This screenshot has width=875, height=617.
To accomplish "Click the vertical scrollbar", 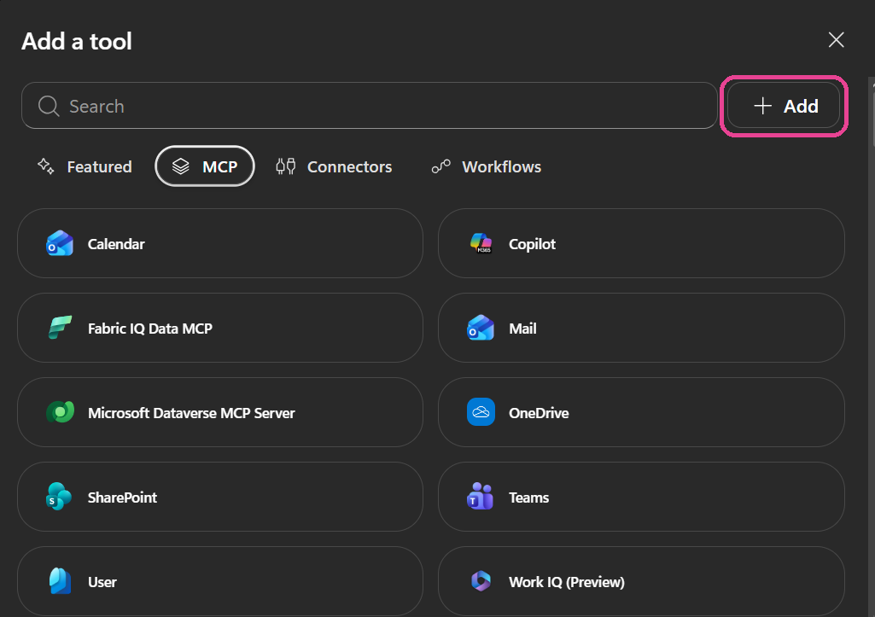I will coord(872,346).
